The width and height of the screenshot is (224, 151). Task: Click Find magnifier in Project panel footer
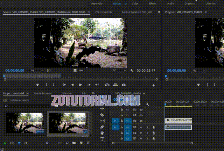(x=67, y=143)
